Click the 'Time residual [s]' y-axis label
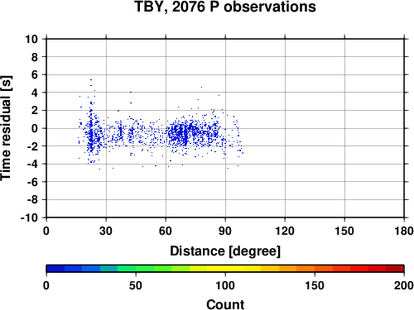Screen dimensions: 414x310 coord(6,128)
